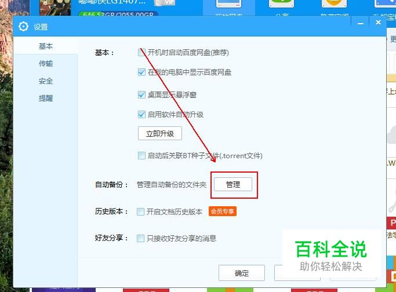Enable launching Baidu Netdisk at startup checkbox

click(x=141, y=52)
